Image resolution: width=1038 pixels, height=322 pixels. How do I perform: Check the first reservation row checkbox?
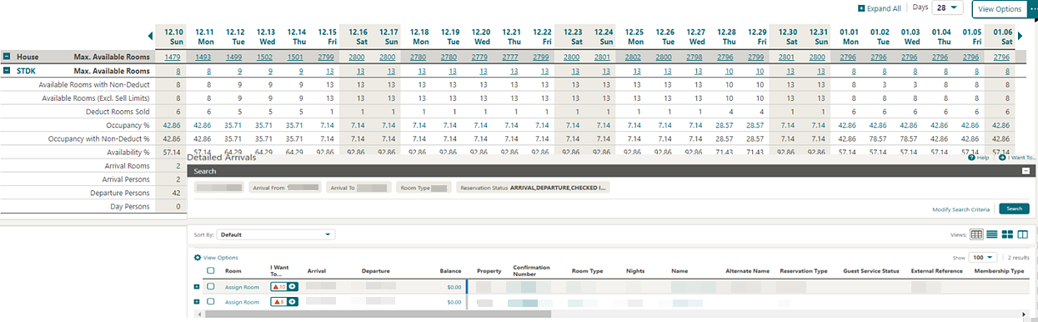211,287
